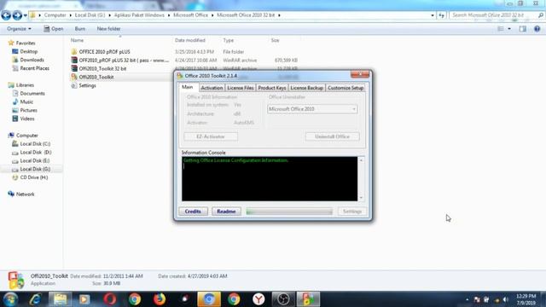Switch to the Product Keys tab
This screenshot has height=307, width=546.
272,88
